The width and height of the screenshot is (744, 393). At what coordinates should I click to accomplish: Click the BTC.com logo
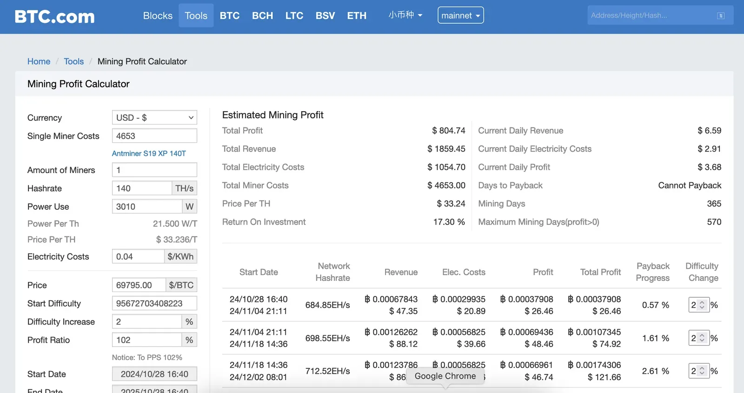[55, 16]
